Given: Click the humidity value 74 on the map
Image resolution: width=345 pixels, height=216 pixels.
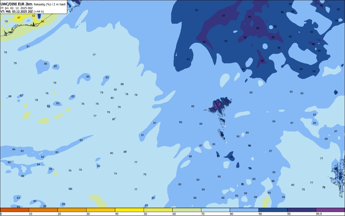Looking at the screenshot, I should point(115,174).
